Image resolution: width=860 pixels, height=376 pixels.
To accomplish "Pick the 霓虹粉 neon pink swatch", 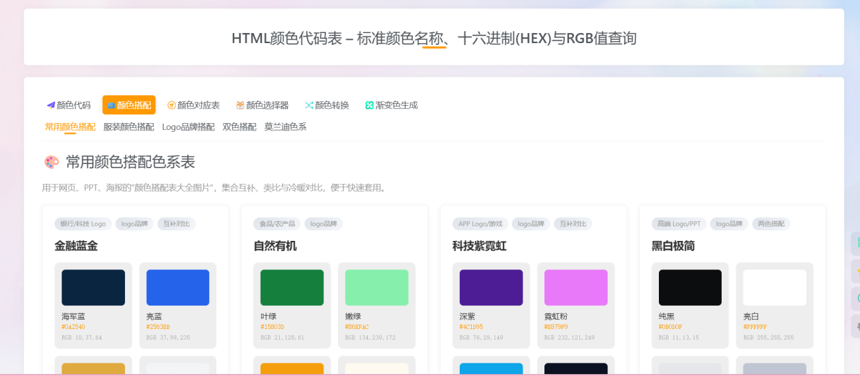I will (x=576, y=287).
